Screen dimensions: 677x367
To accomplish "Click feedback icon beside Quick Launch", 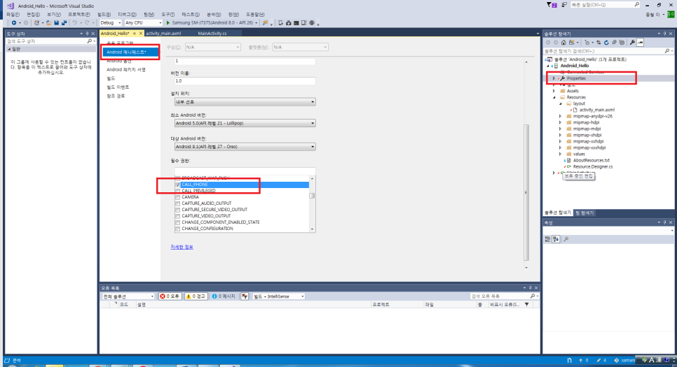I will [564, 5].
